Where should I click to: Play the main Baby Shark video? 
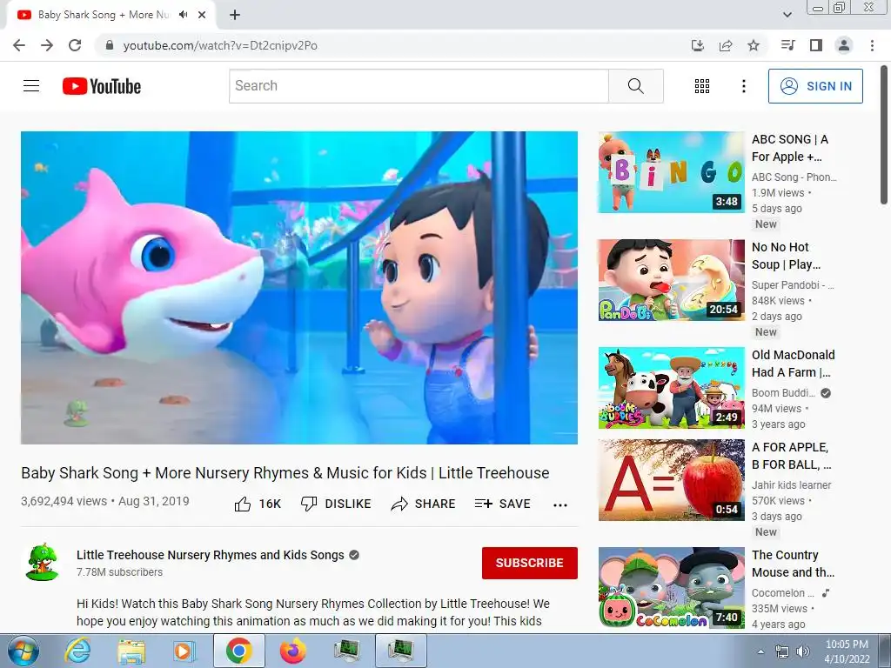click(x=299, y=288)
